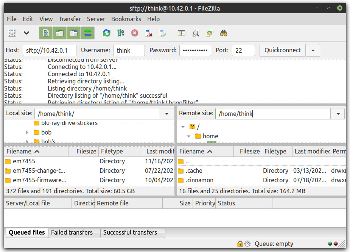
Task: Open the Transfer menu
Action: 70,19
